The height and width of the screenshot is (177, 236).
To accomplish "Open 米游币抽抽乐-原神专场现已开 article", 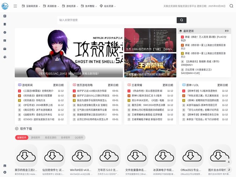I will 202,105.
